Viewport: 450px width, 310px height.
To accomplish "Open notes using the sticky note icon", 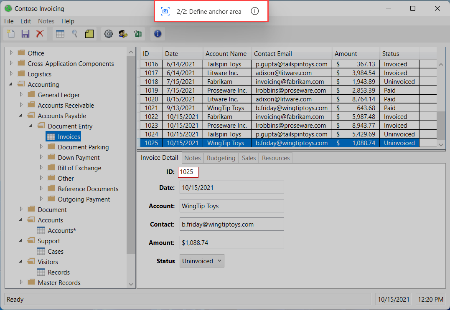I will [x=89, y=34].
